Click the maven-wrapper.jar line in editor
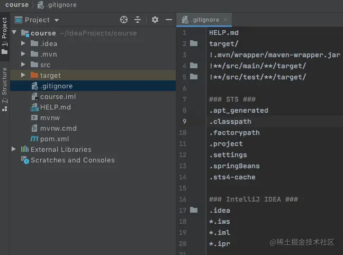 [x=275, y=55]
